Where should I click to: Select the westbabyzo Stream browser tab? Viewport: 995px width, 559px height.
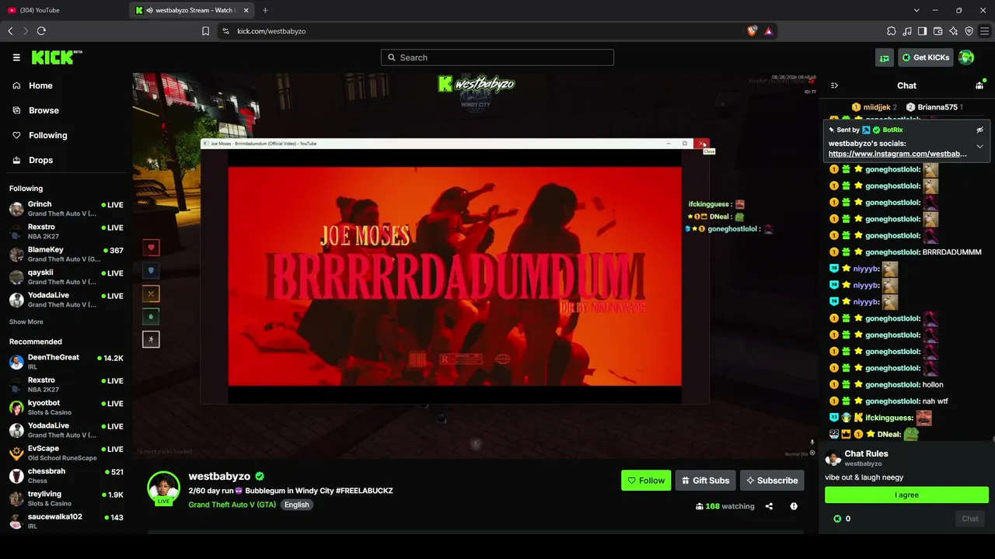point(193,10)
